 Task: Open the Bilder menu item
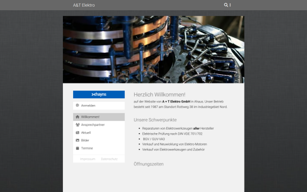[99, 140]
